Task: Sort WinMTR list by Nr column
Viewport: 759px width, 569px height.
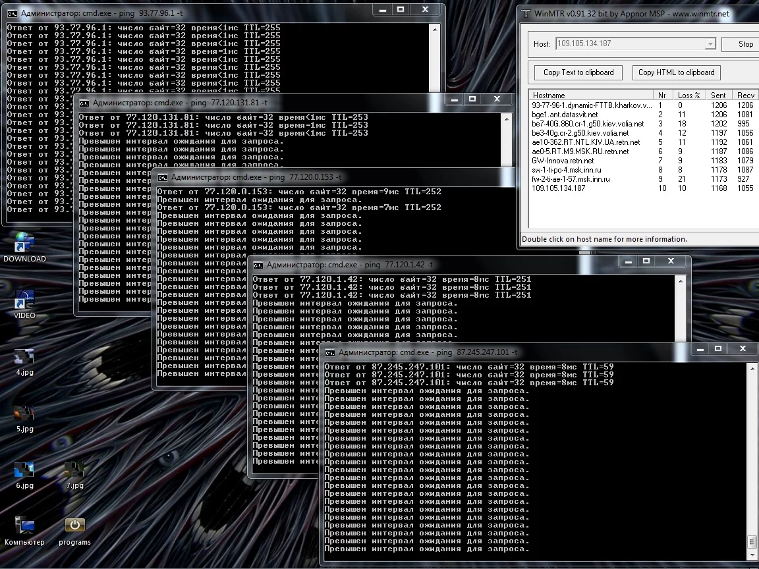Action: click(x=663, y=95)
